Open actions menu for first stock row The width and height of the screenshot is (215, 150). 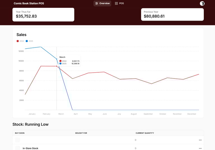(x=200, y=140)
